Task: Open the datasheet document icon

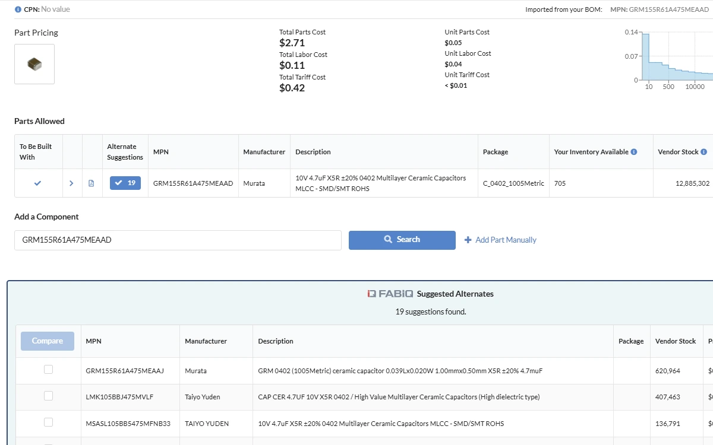Action: [91, 183]
